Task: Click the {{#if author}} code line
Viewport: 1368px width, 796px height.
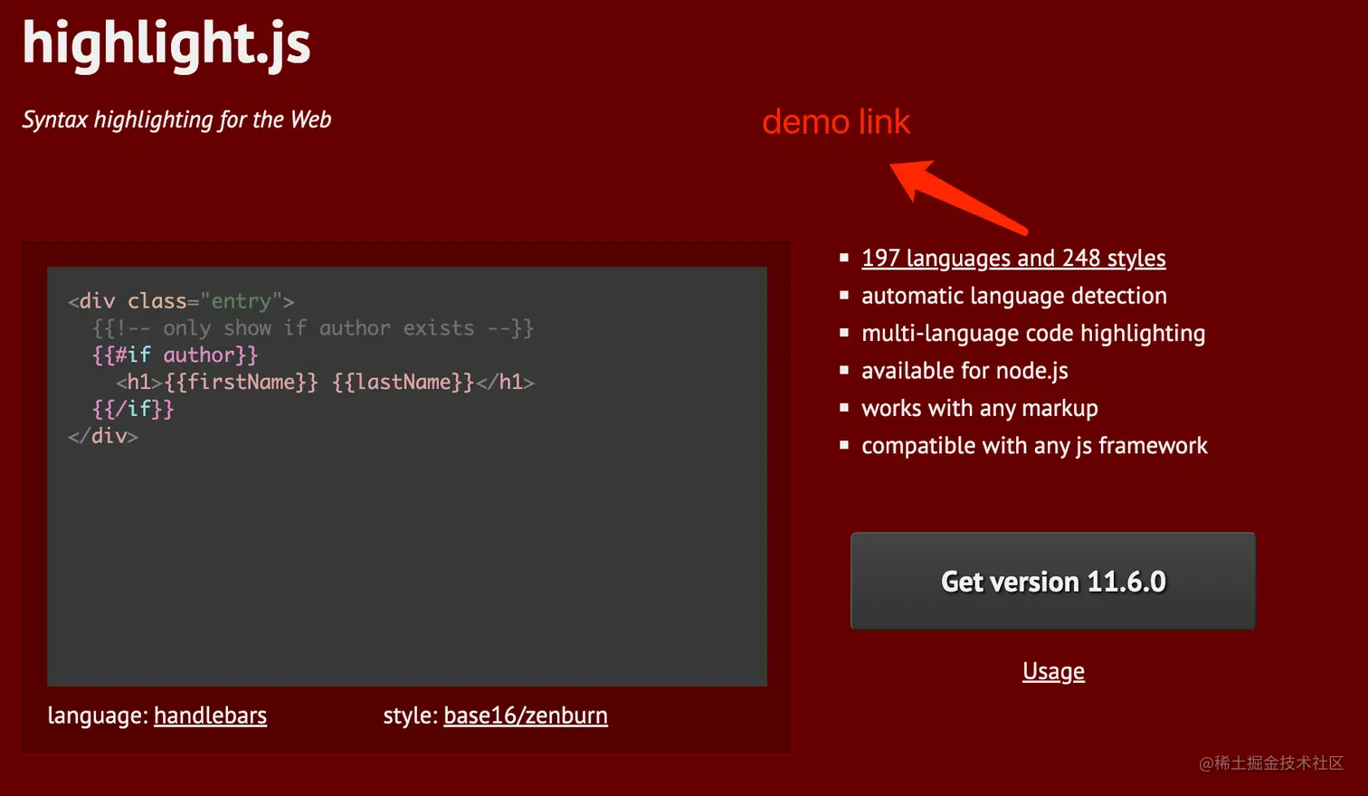Action: coord(175,355)
